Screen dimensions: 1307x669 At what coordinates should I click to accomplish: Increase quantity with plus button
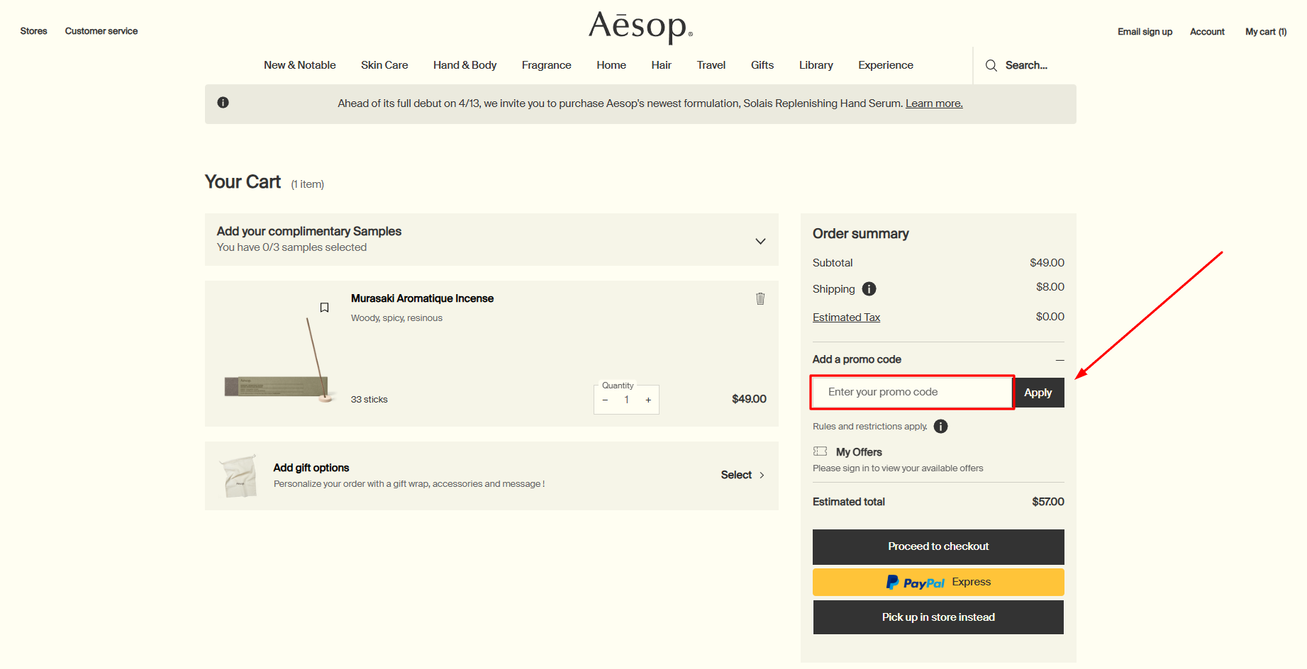pos(648,400)
